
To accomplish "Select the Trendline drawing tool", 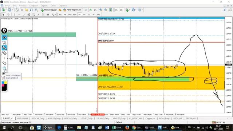I will [24, 15].
